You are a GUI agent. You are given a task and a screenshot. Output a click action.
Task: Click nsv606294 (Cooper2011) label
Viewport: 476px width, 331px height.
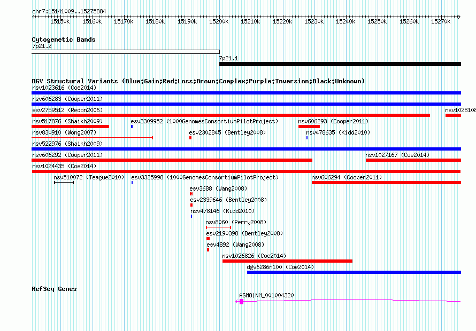click(347, 177)
